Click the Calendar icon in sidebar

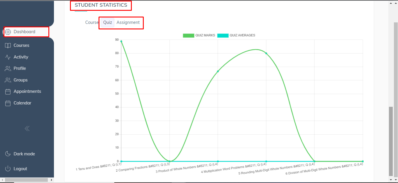pos(8,103)
